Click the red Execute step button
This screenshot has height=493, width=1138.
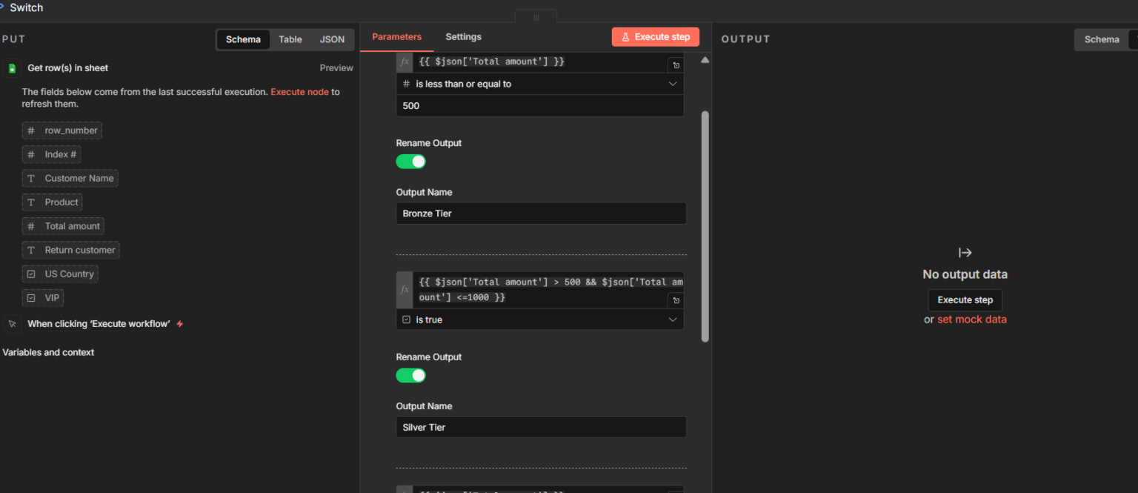pos(656,37)
